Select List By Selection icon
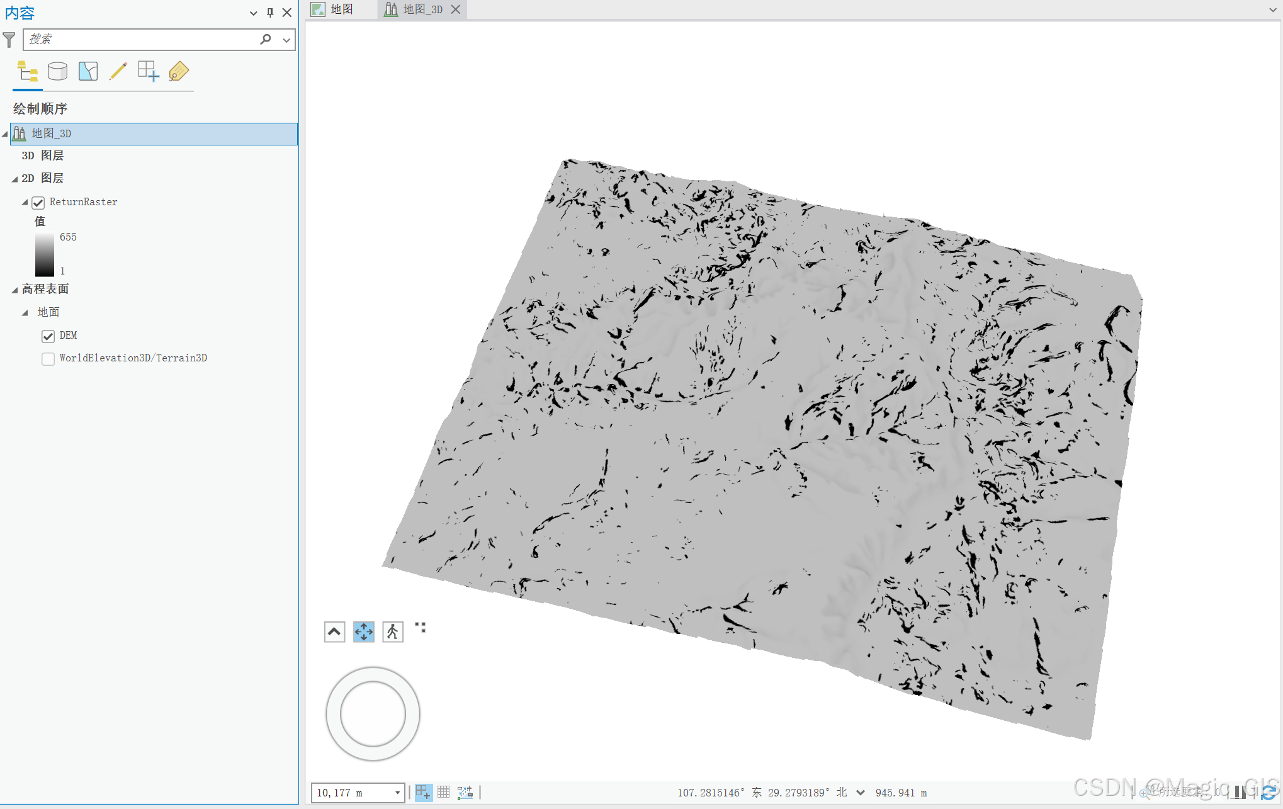This screenshot has height=809, width=1283. point(88,71)
